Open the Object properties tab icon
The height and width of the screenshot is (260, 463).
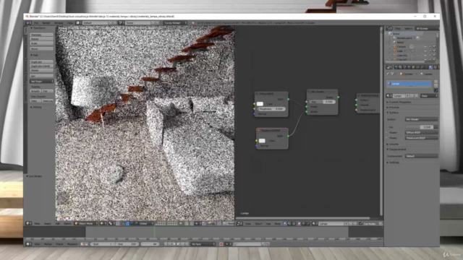pyautogui.click(x=413, y=67)
